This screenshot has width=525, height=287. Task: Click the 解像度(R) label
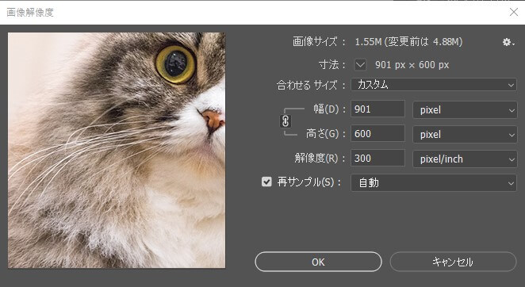(x=316, y=158)
